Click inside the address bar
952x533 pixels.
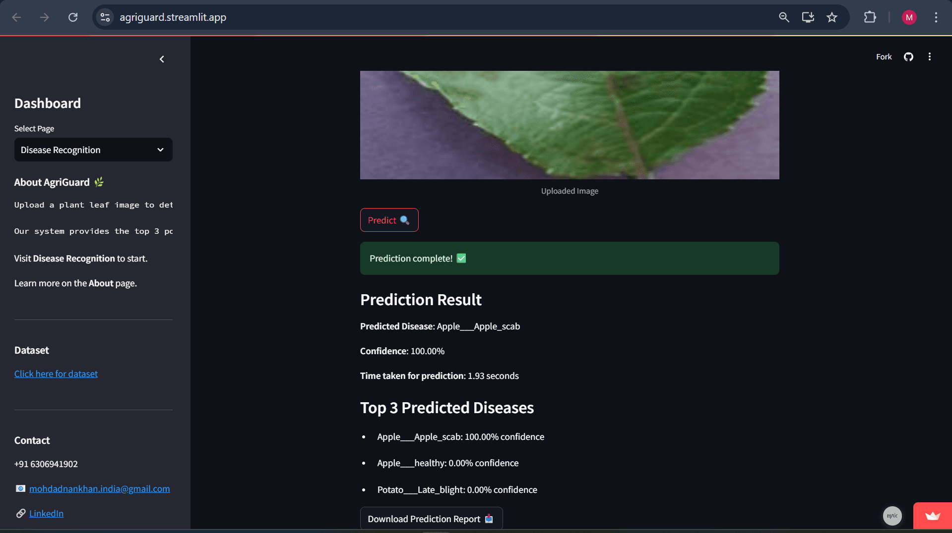(347, 17)
